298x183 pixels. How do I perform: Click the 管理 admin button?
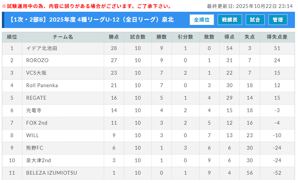point(278,20)
